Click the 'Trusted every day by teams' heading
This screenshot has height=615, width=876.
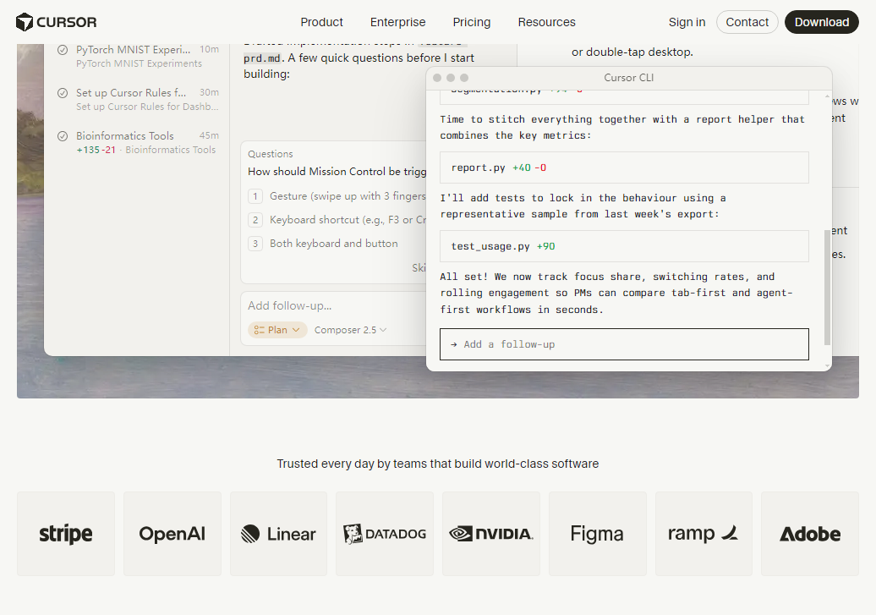click(x=438, y=464)
